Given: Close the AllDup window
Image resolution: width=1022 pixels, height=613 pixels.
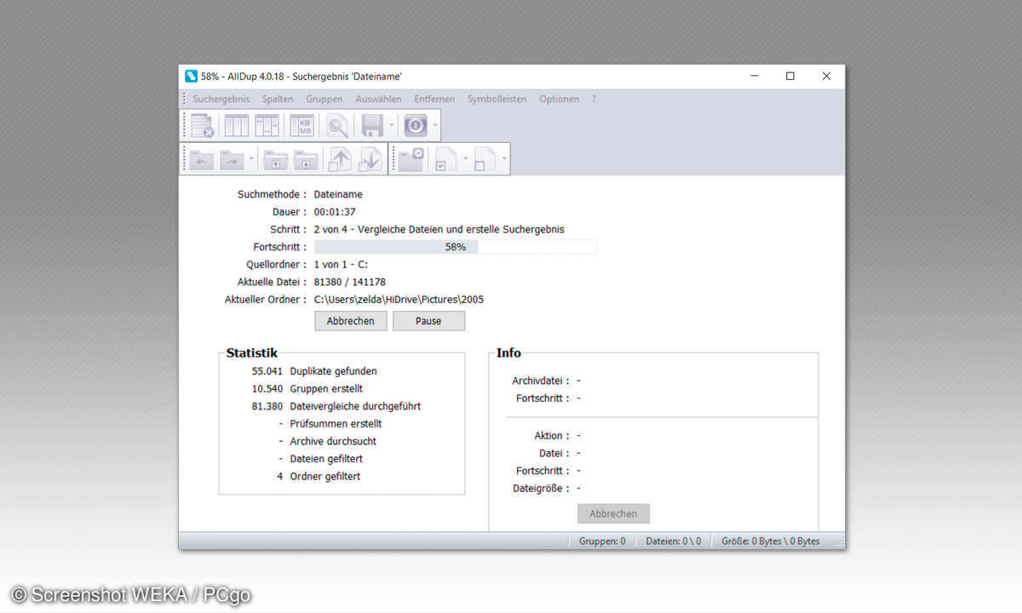Looking at the screenshot, I should (x=826, y=76).
